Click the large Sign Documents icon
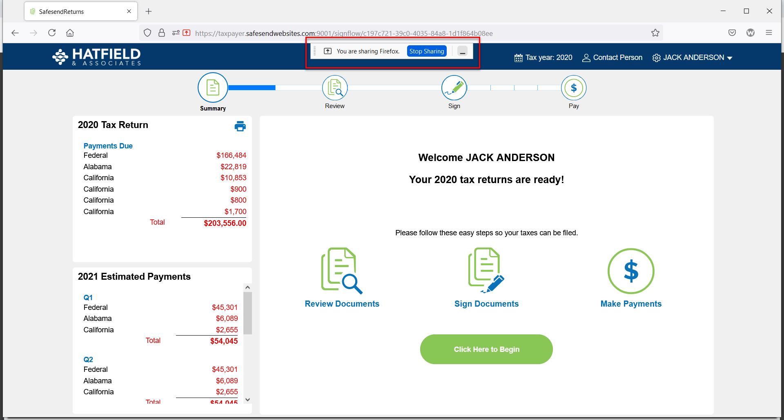Image resolution: width=784 pixels, height=420 pixels. (486, 271)
